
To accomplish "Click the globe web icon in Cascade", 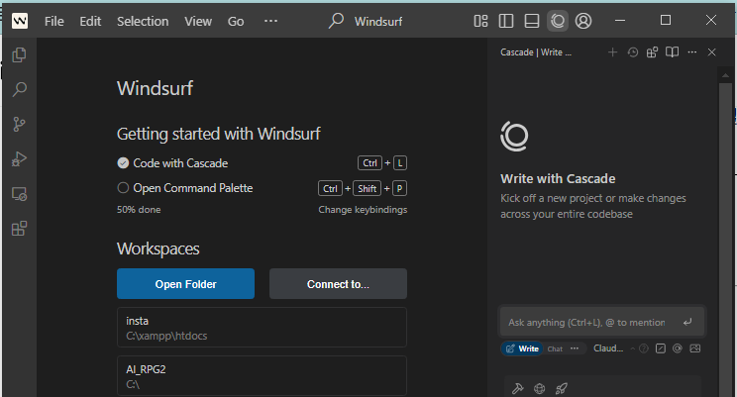I will [540, 388].
